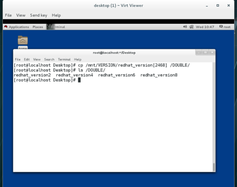Open the Places menu
The height and width of the screenshot is (187, 237).
38,27
